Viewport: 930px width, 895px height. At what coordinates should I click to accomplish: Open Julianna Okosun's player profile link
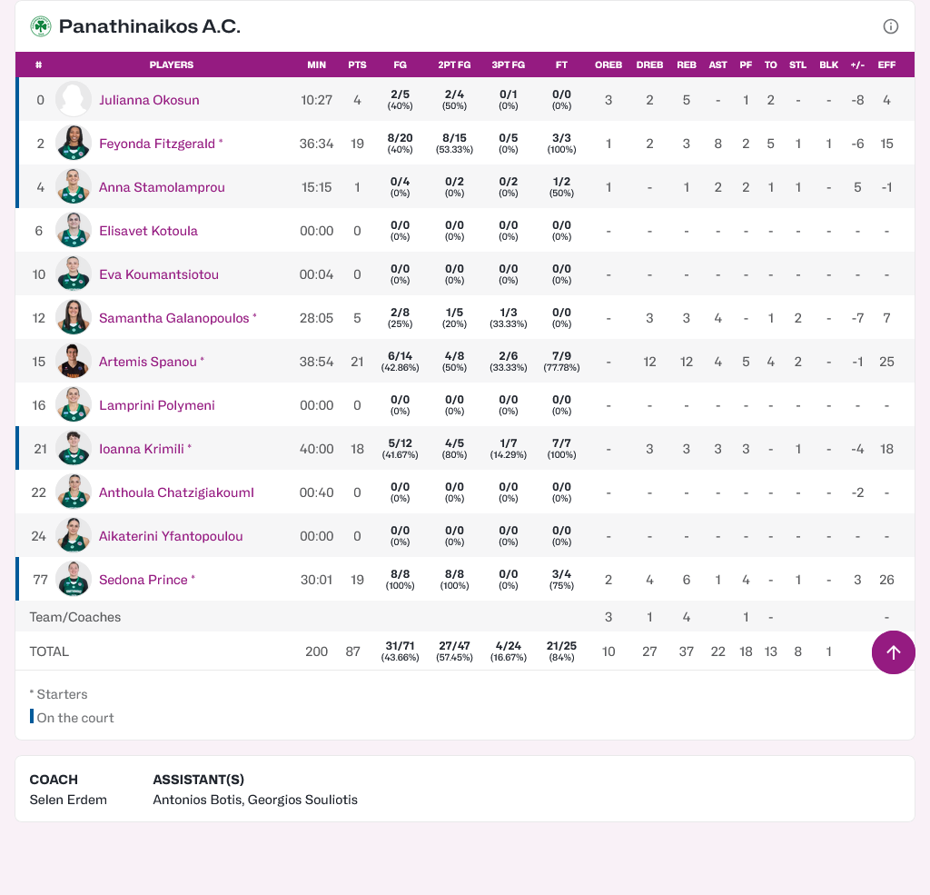(149, 100)
